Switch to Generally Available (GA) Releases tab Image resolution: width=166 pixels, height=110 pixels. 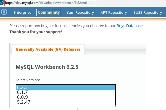point(48,49)
